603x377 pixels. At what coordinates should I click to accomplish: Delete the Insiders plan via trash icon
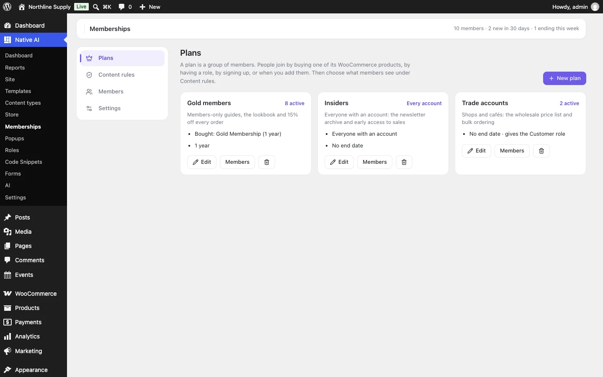click(404, 162)
